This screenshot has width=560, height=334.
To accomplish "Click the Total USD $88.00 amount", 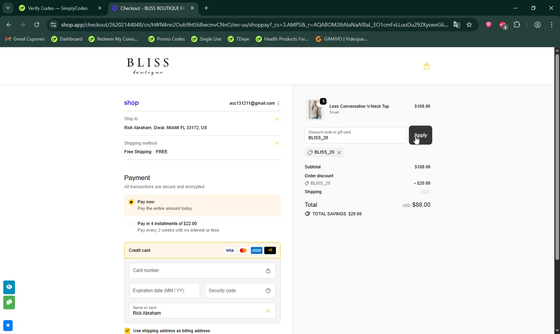I will pyautogui.click(x=416, y=205).
